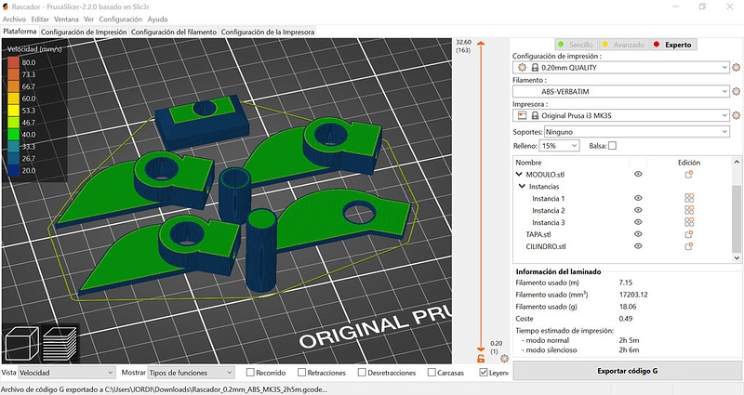Click instance edit icon for Instancia 2

click(x=689, y=210)
